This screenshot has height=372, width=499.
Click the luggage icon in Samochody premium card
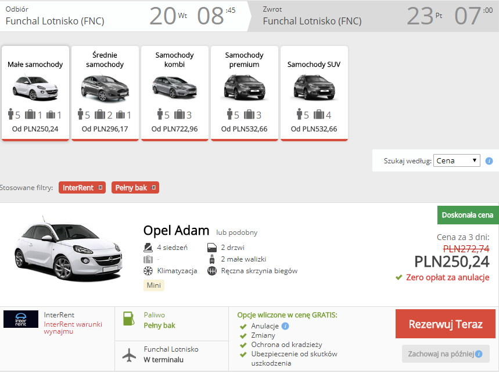point(249,115)
